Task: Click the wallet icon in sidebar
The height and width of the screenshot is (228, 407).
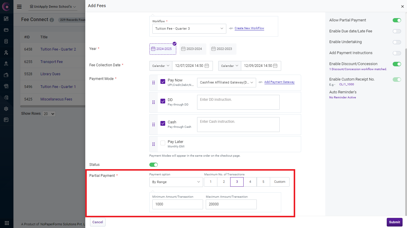Action: (6, 75)
